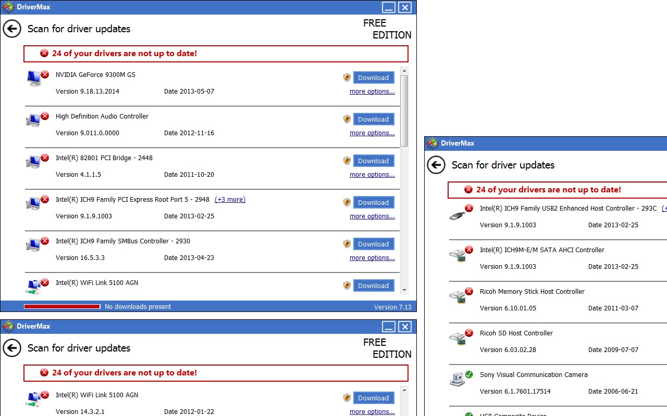Click red error icon in top window alert banner
Viewport: 667px width, 416px height.
coord(44,54)
